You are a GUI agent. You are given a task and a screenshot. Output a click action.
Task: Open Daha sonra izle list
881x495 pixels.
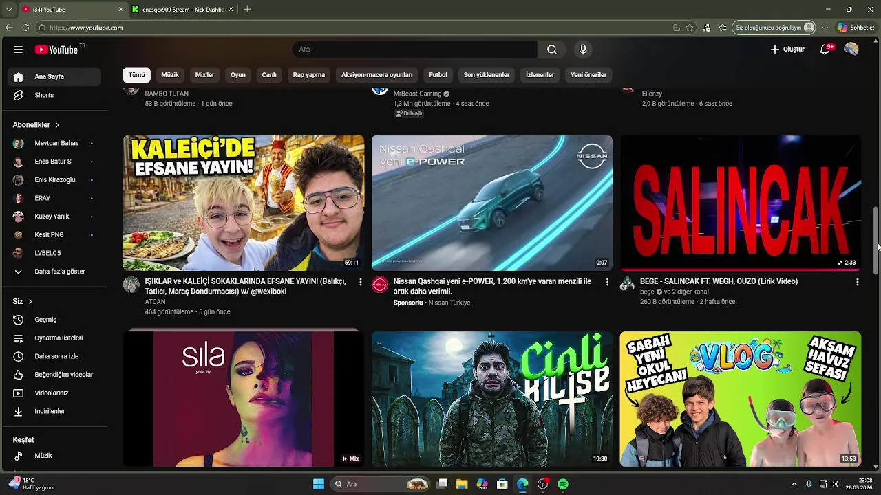[x=56, y=356]
